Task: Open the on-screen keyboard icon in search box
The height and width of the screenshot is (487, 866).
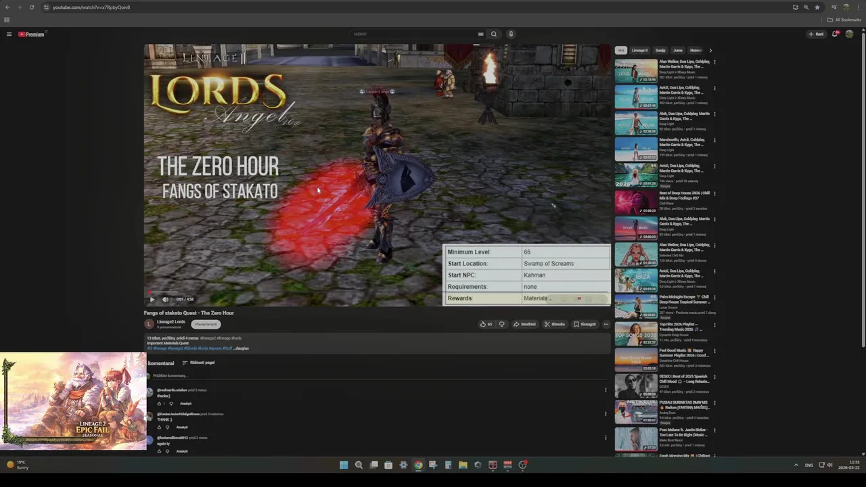Action: point(480,34)
